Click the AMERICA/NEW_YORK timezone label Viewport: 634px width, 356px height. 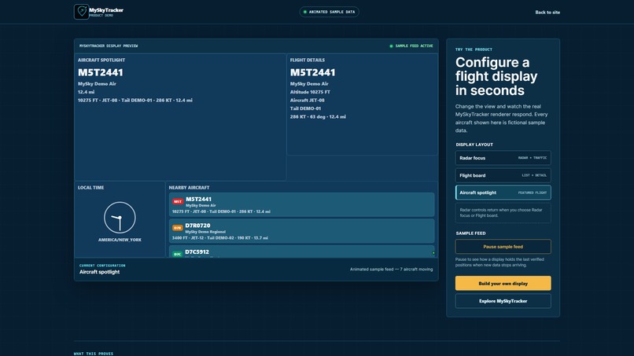point(120,240)
